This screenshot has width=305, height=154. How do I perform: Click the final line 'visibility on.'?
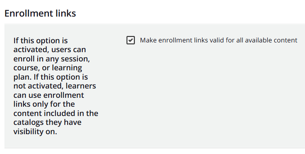coord(35,131)
